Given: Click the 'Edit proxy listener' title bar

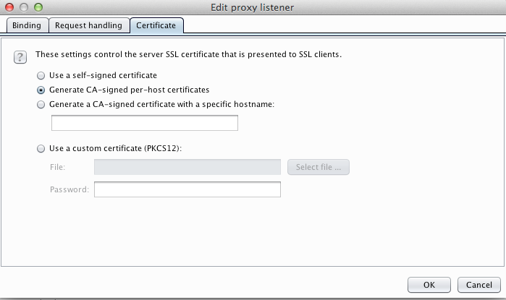Looking at the screenshot, I should pos(253,7).
